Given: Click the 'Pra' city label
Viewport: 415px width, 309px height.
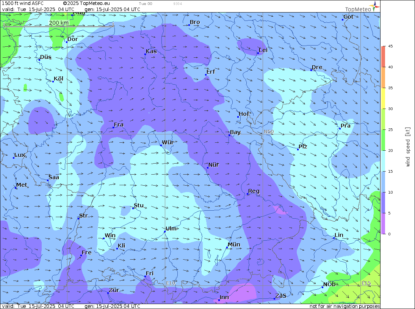Looking at the screenshot, I should [345, 126].
